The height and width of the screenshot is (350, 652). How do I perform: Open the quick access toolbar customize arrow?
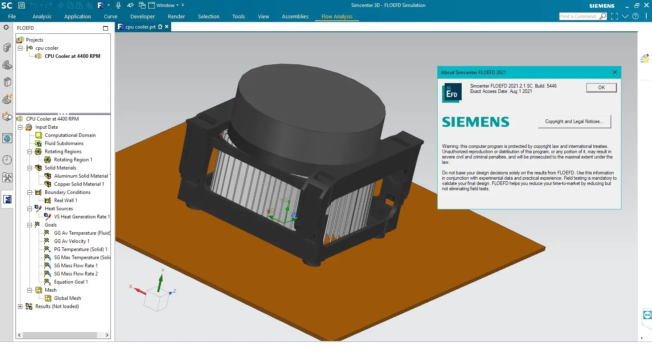coord(183,5)
